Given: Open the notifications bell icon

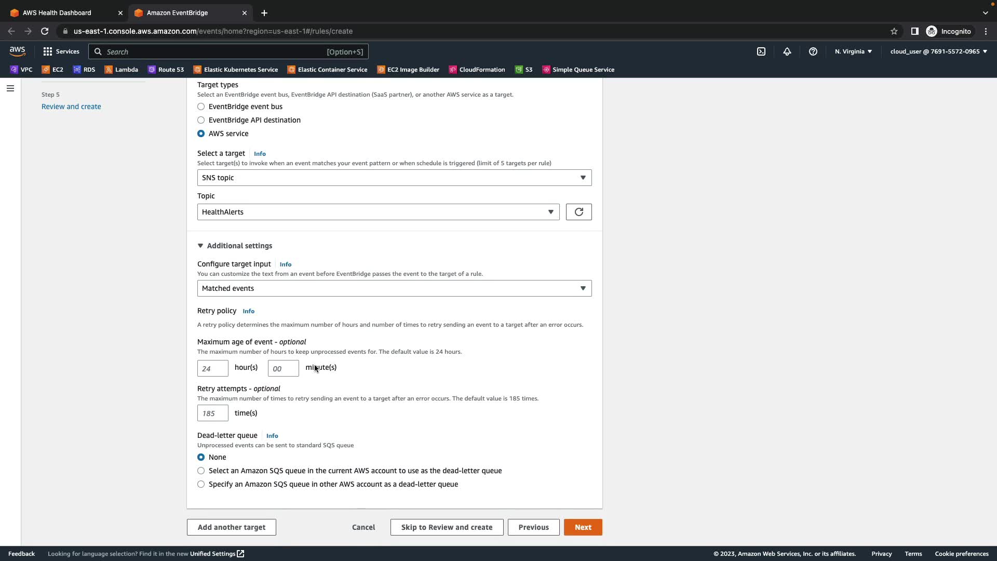Looking at the screenshot, I should (x=787, y=51).
